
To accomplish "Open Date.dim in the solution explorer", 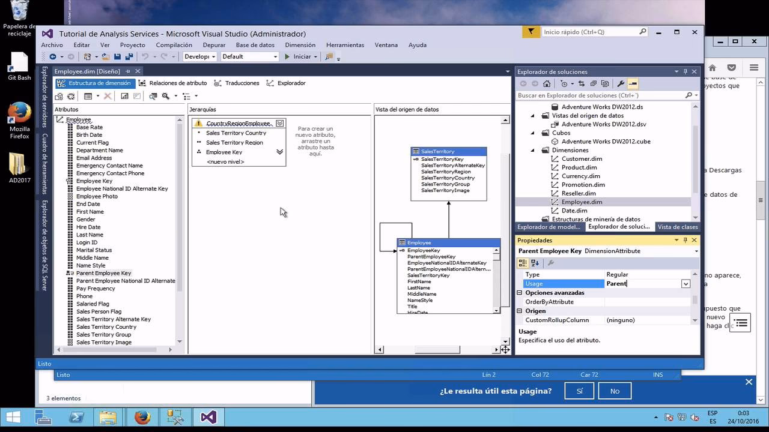I will tap(574, 211).
